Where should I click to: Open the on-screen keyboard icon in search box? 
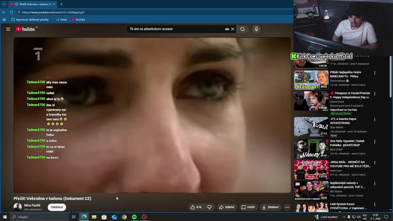227,29
